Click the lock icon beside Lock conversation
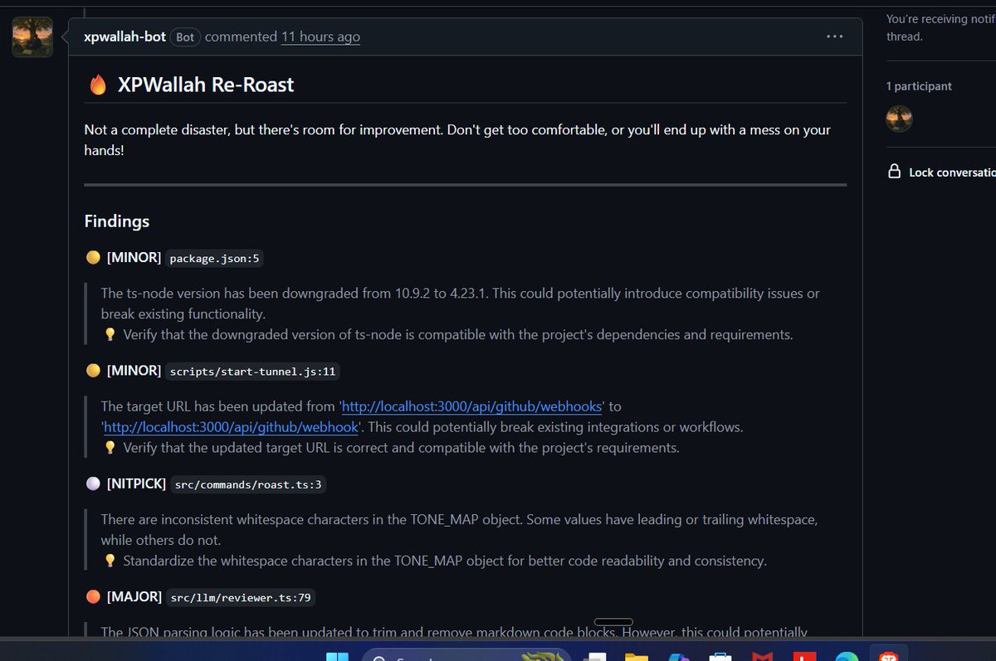Viewport: 996px width, 661px height. [x=895, y=172]
